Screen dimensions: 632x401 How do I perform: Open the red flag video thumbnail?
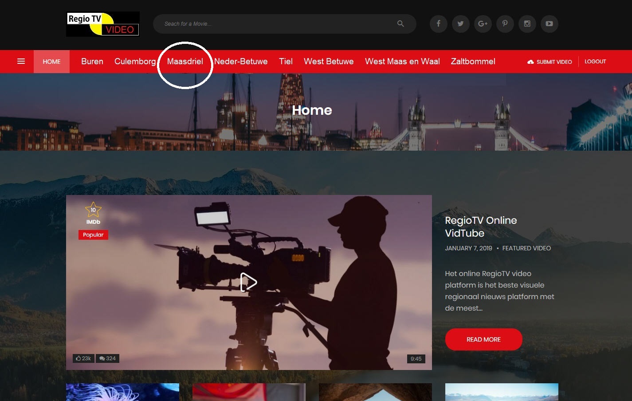pos(249,392)
